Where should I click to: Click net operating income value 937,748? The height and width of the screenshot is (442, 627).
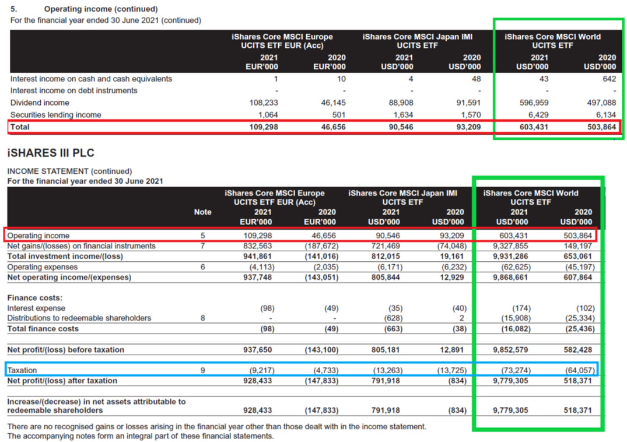[258, 277]
